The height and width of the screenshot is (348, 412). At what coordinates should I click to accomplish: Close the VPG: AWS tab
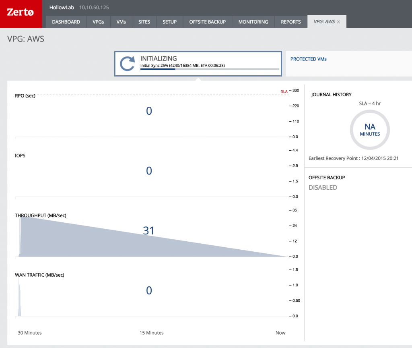[338, 22]
